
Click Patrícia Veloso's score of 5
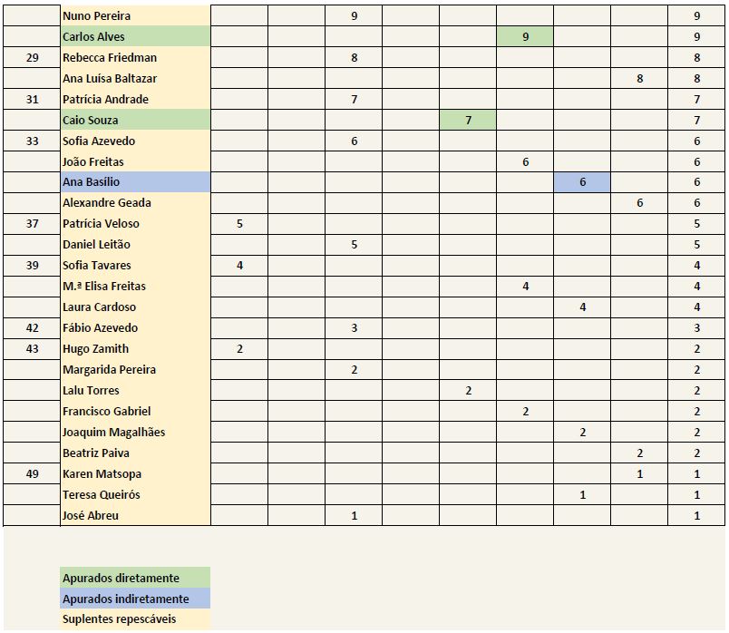point(239,223)
